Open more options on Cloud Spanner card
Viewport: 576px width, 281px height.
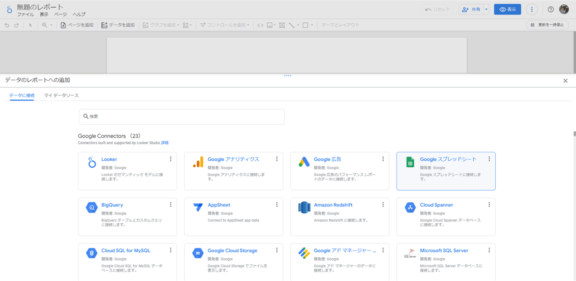tap(489, 205)
